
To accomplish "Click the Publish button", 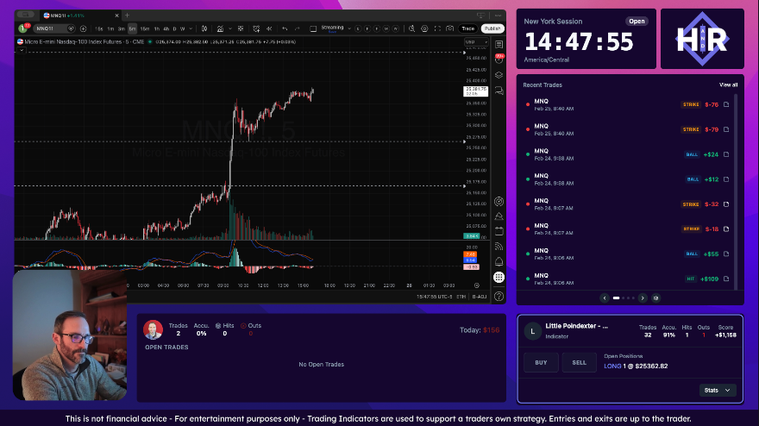I will pos(492,28).
